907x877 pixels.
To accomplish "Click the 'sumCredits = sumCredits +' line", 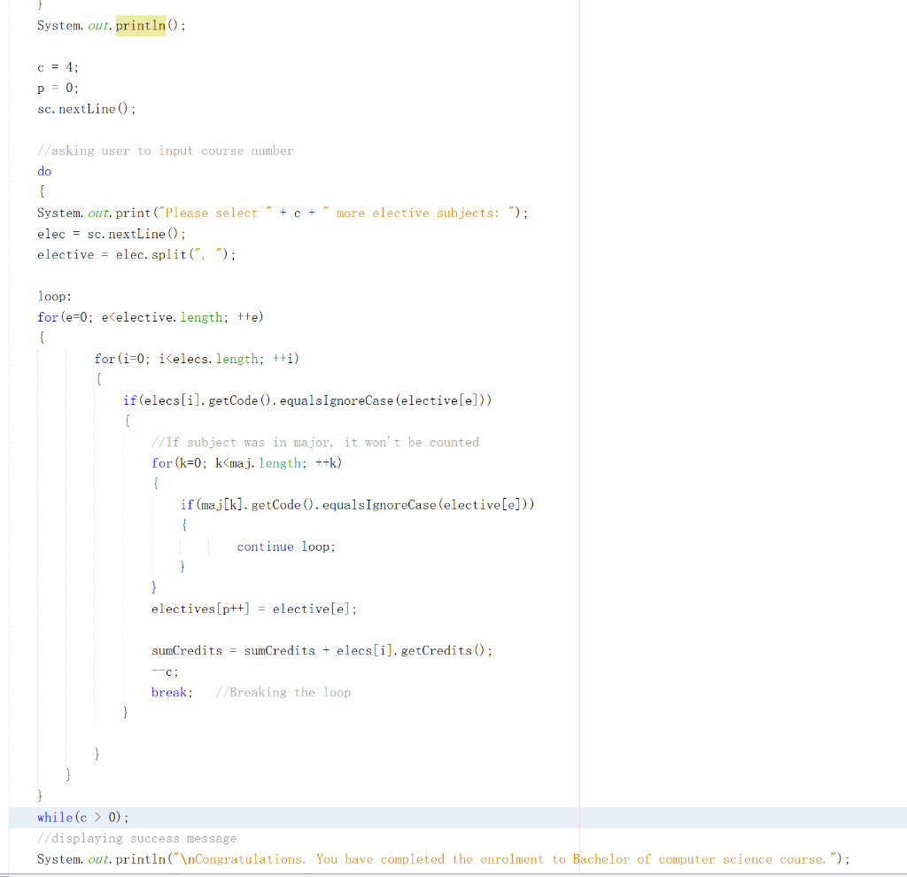I will (322, 650).
